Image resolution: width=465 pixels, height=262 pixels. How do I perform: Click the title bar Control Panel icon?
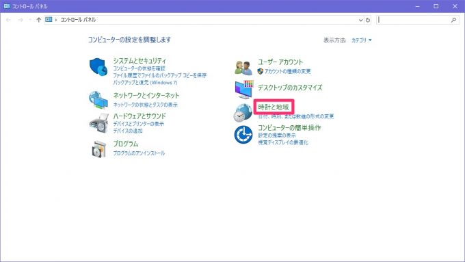7,6
